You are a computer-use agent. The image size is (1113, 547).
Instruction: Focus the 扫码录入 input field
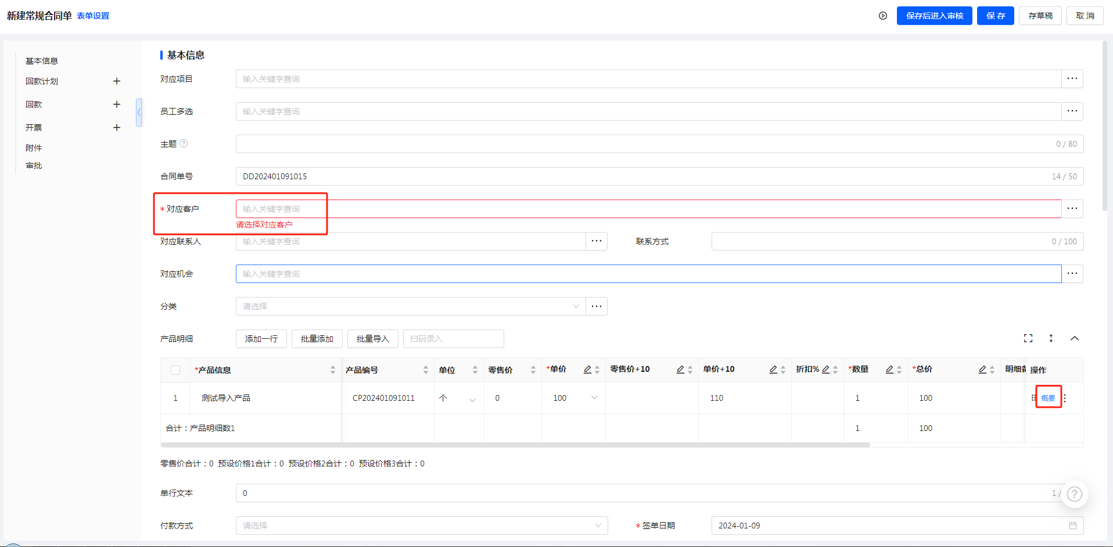[x=454, y=339]
